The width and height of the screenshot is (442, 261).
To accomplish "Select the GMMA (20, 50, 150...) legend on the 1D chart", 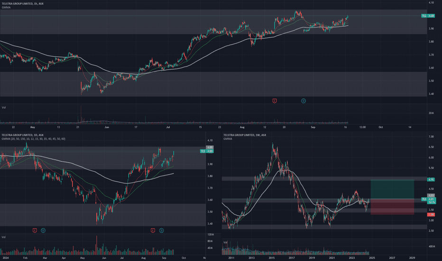I will (x=33, y=139).
